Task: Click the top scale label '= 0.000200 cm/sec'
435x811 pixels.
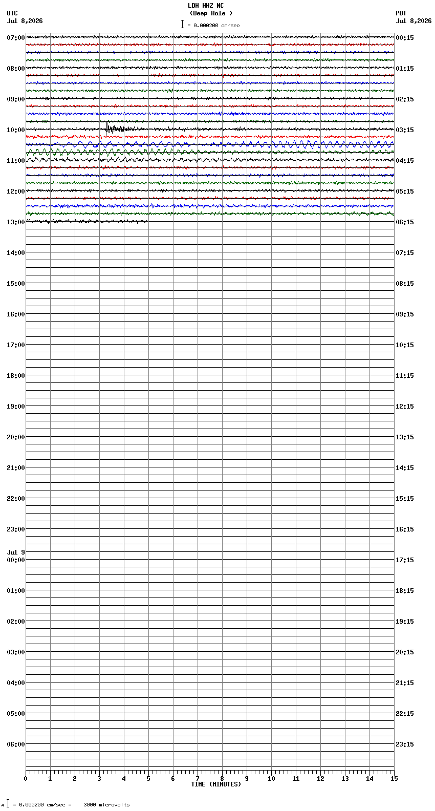Action: 213,25
